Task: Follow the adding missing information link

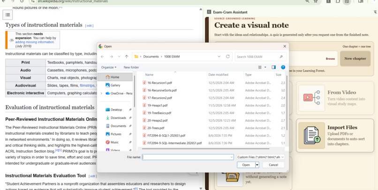Action: point(35,42)
